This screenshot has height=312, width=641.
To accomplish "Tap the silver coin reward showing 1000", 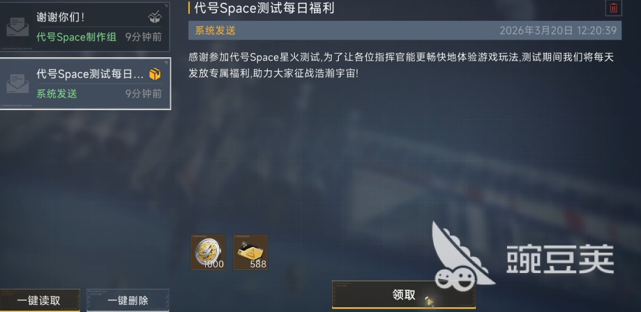I will pos(208,252).
